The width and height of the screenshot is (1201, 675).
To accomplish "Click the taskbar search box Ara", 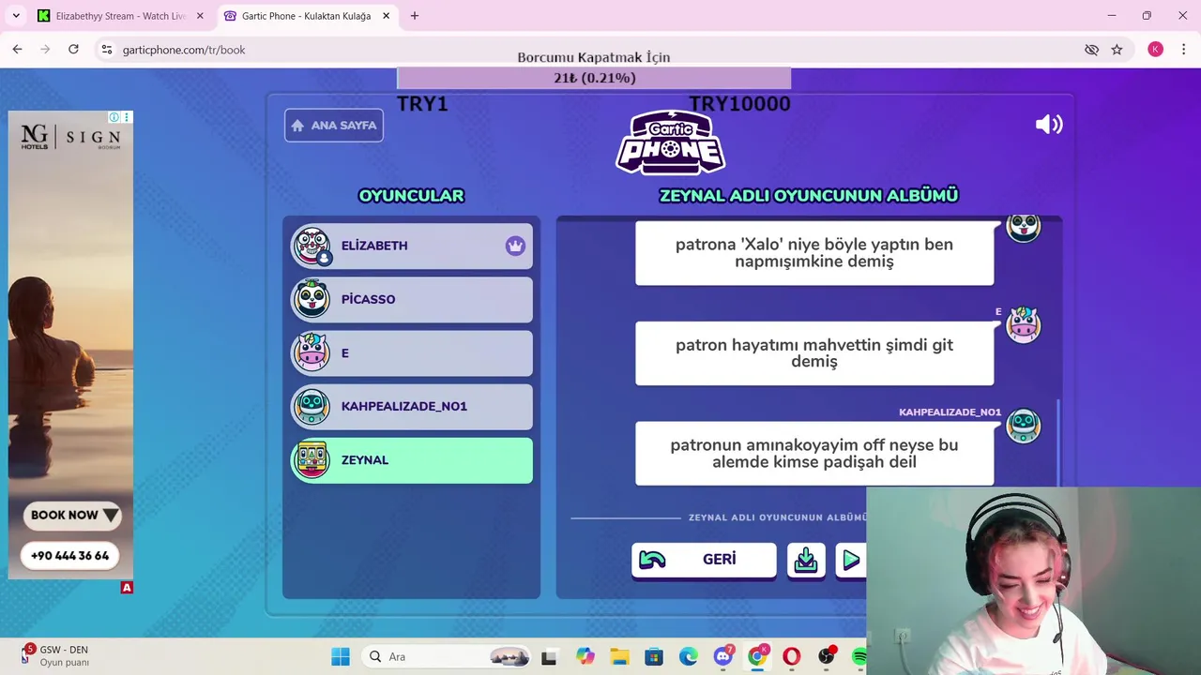I will tap(444, 657).
